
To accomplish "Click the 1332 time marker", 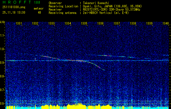I will (x=35, y=23).
